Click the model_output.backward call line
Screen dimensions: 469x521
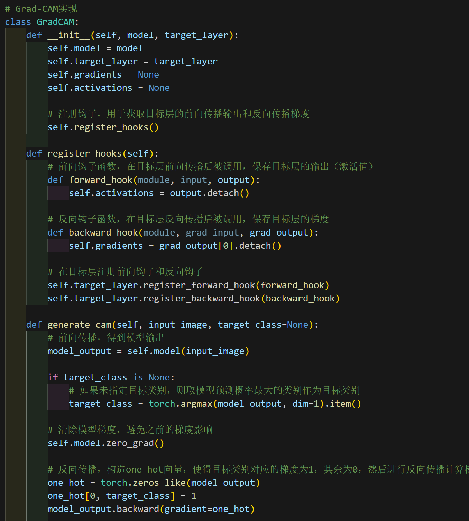click(x=150, y=509)
